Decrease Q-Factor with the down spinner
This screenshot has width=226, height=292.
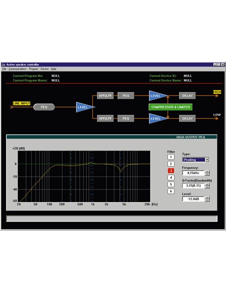[x=207, y=187]
